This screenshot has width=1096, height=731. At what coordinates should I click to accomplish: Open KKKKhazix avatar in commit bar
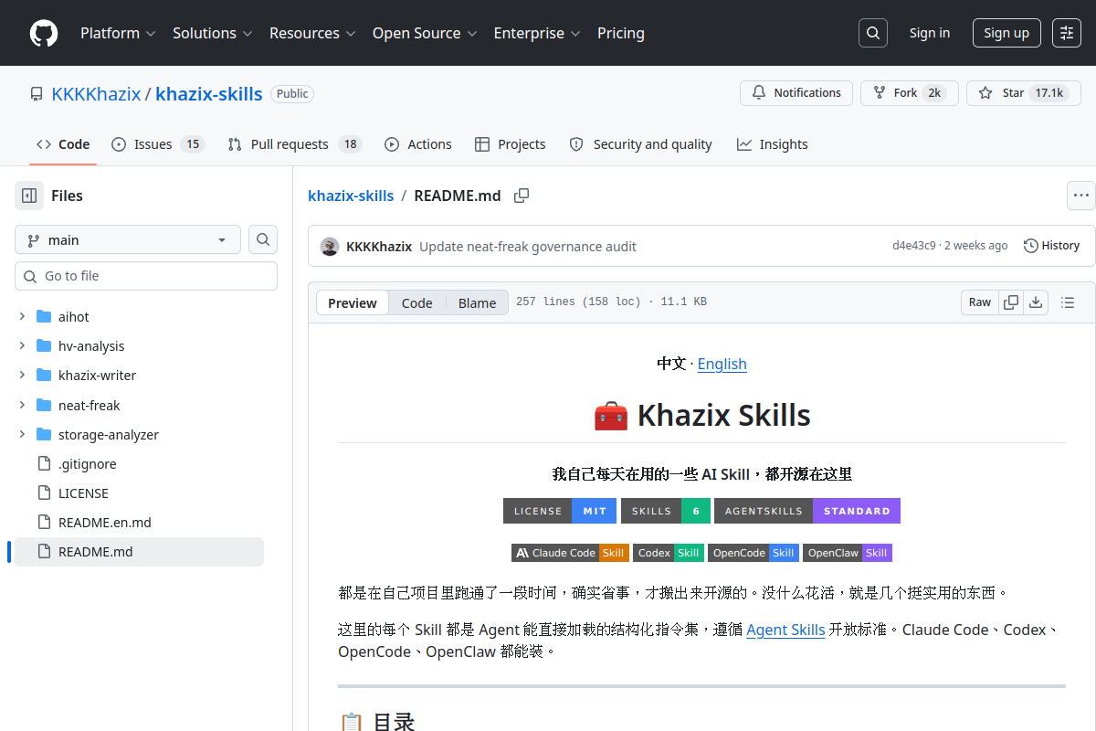[330, 247]
